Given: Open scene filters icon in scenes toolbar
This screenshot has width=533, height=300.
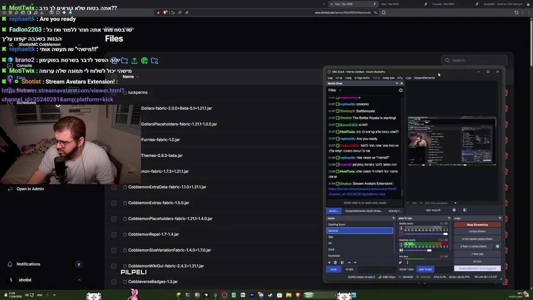Looking at the screenshot, I should [x=342, y=262].
